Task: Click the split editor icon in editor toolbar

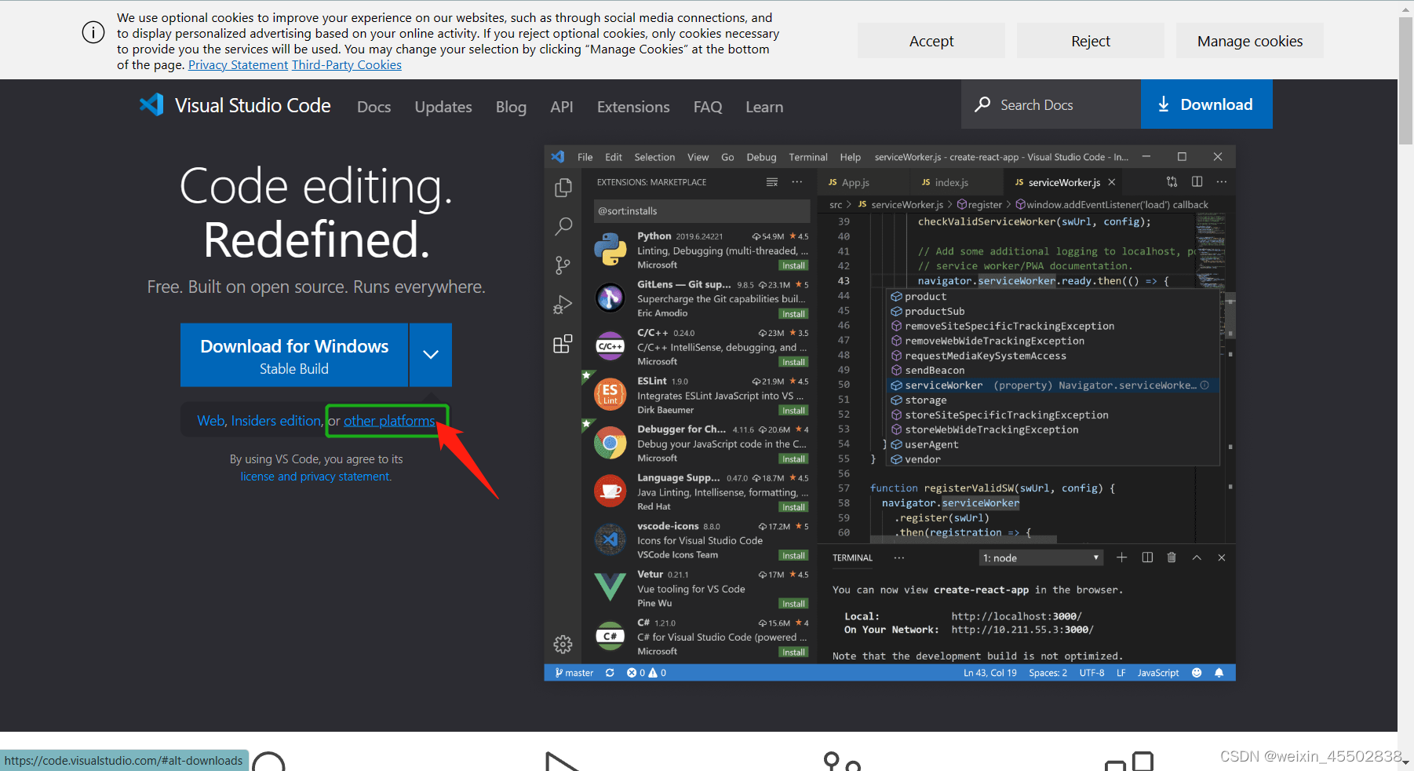Action: click(1197, 181)
